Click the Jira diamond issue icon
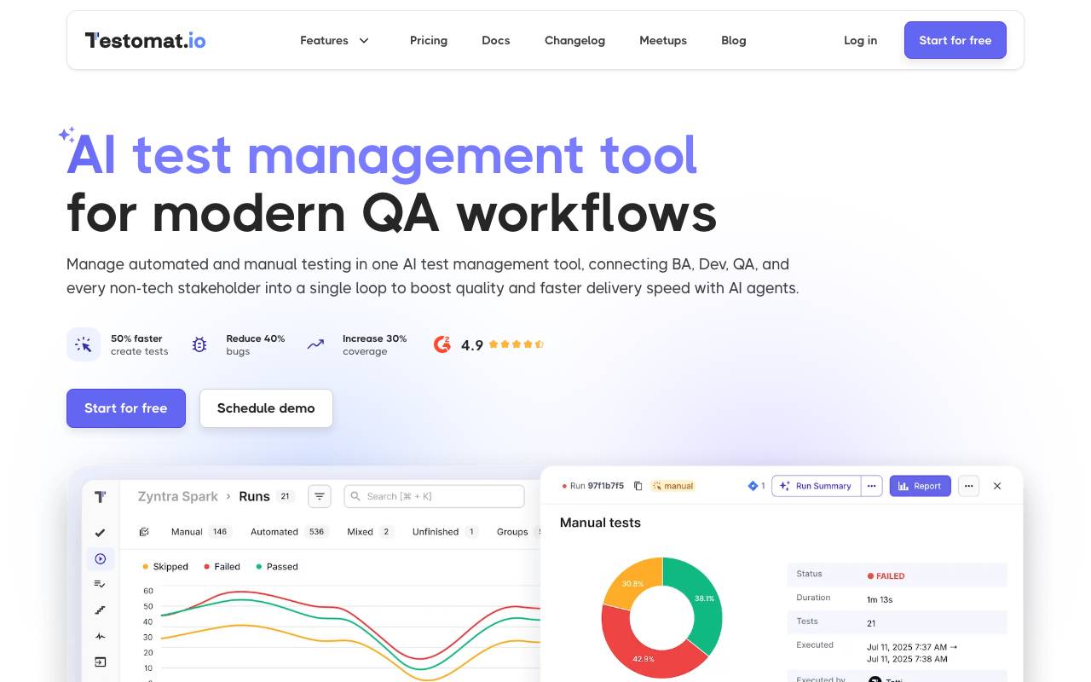Image resolution: width=1091 pixels, height=682 pixels. (753, 486)
